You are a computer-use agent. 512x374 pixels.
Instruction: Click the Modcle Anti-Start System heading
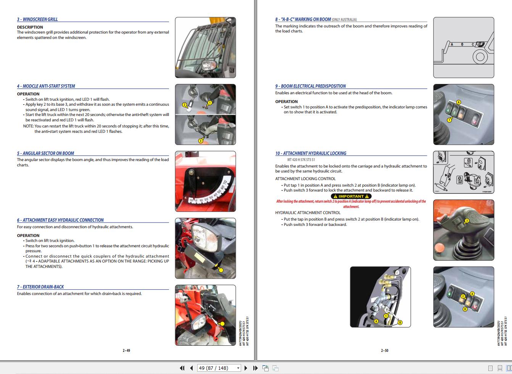click(x=46, y=86)
